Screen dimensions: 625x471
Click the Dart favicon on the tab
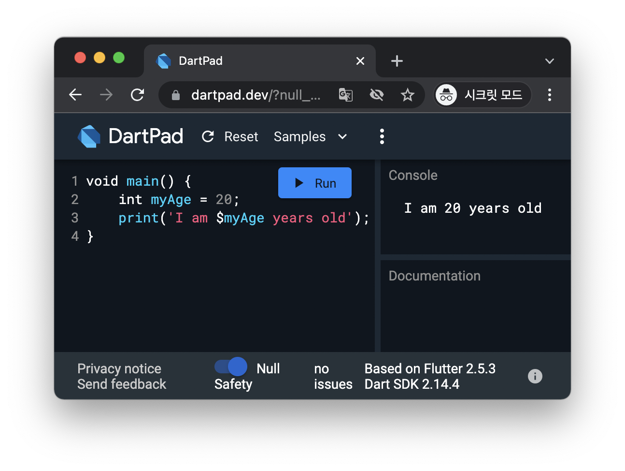pyautogui.click(x=164, y=61)
